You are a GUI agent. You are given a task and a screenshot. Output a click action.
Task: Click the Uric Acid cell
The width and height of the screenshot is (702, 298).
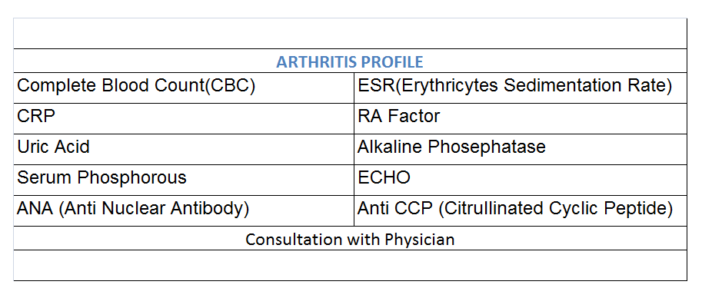[184, 150]
